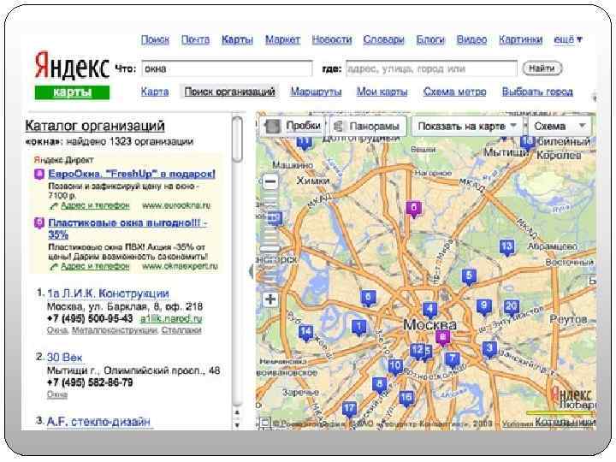Open the Почта service link
Screen dimensions: 616x462
(195, 39)
